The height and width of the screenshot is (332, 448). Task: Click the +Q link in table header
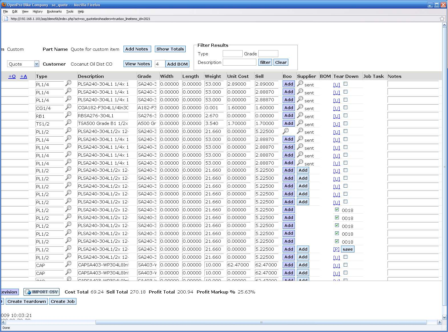tap(12, 76)
